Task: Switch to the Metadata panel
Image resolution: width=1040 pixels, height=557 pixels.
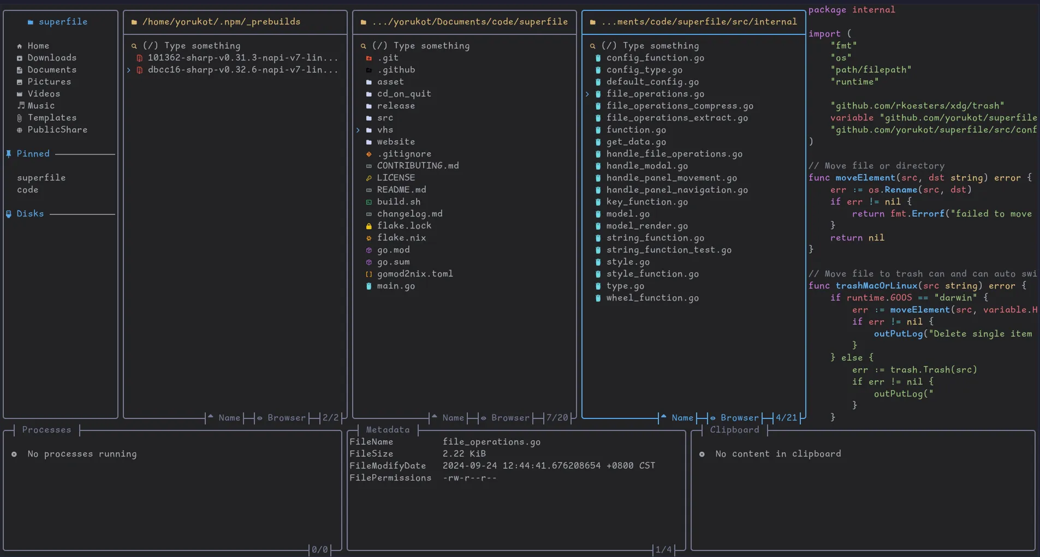Action: (x=387, y=430)
